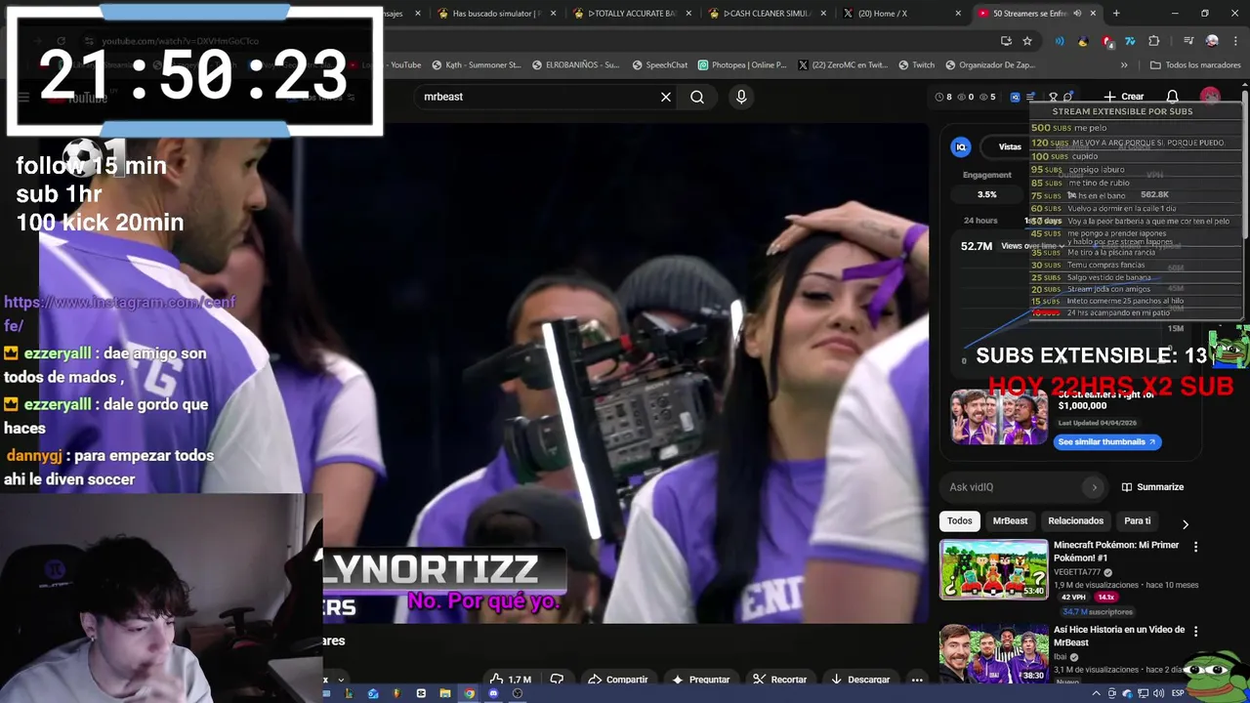Open the Chrome profile avatar

(1212, 41)
